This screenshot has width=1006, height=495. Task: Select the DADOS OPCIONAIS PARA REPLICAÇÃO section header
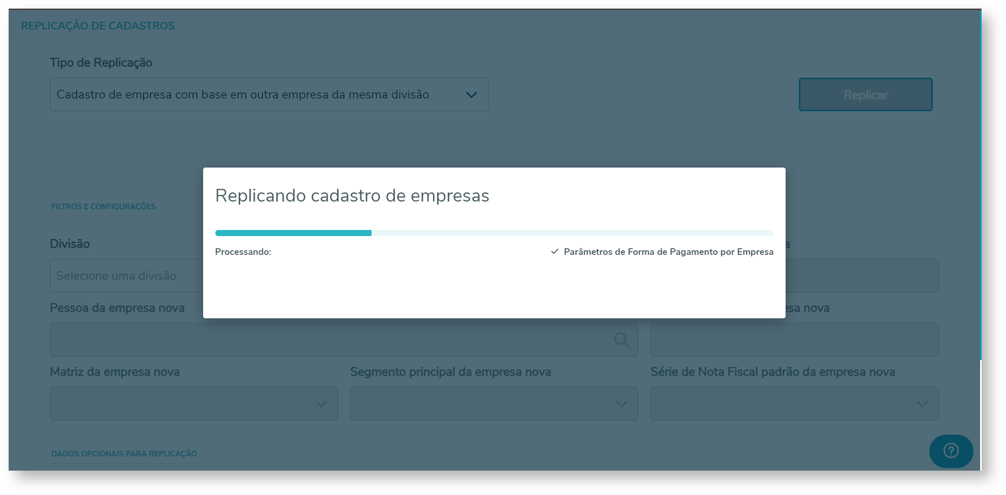[124, 453]
